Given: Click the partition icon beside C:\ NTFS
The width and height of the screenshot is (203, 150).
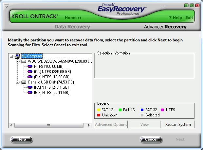Looking at the screenshot, I should pos(30,72).
